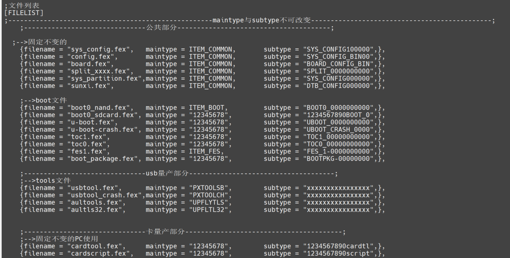
Task: Select maintype ITEM_FES value
Action: [205, 152]
